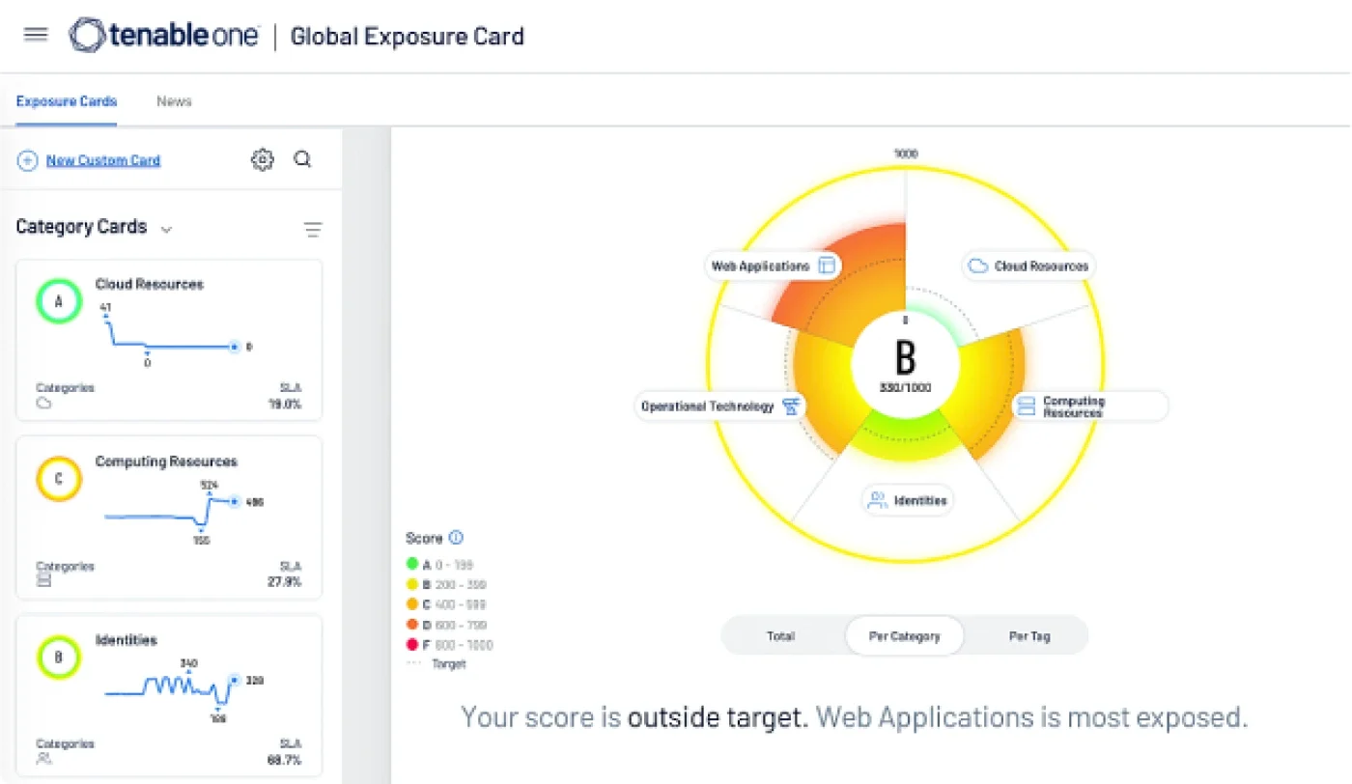Screen dimensions: 1352x784
Task: Keep Per Category view selected
Action: pos(904,635)
